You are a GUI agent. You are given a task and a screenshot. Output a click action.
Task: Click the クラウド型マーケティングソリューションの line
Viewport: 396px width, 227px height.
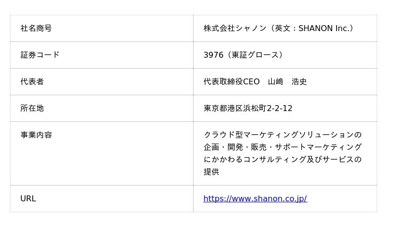(x=282, y=135)
